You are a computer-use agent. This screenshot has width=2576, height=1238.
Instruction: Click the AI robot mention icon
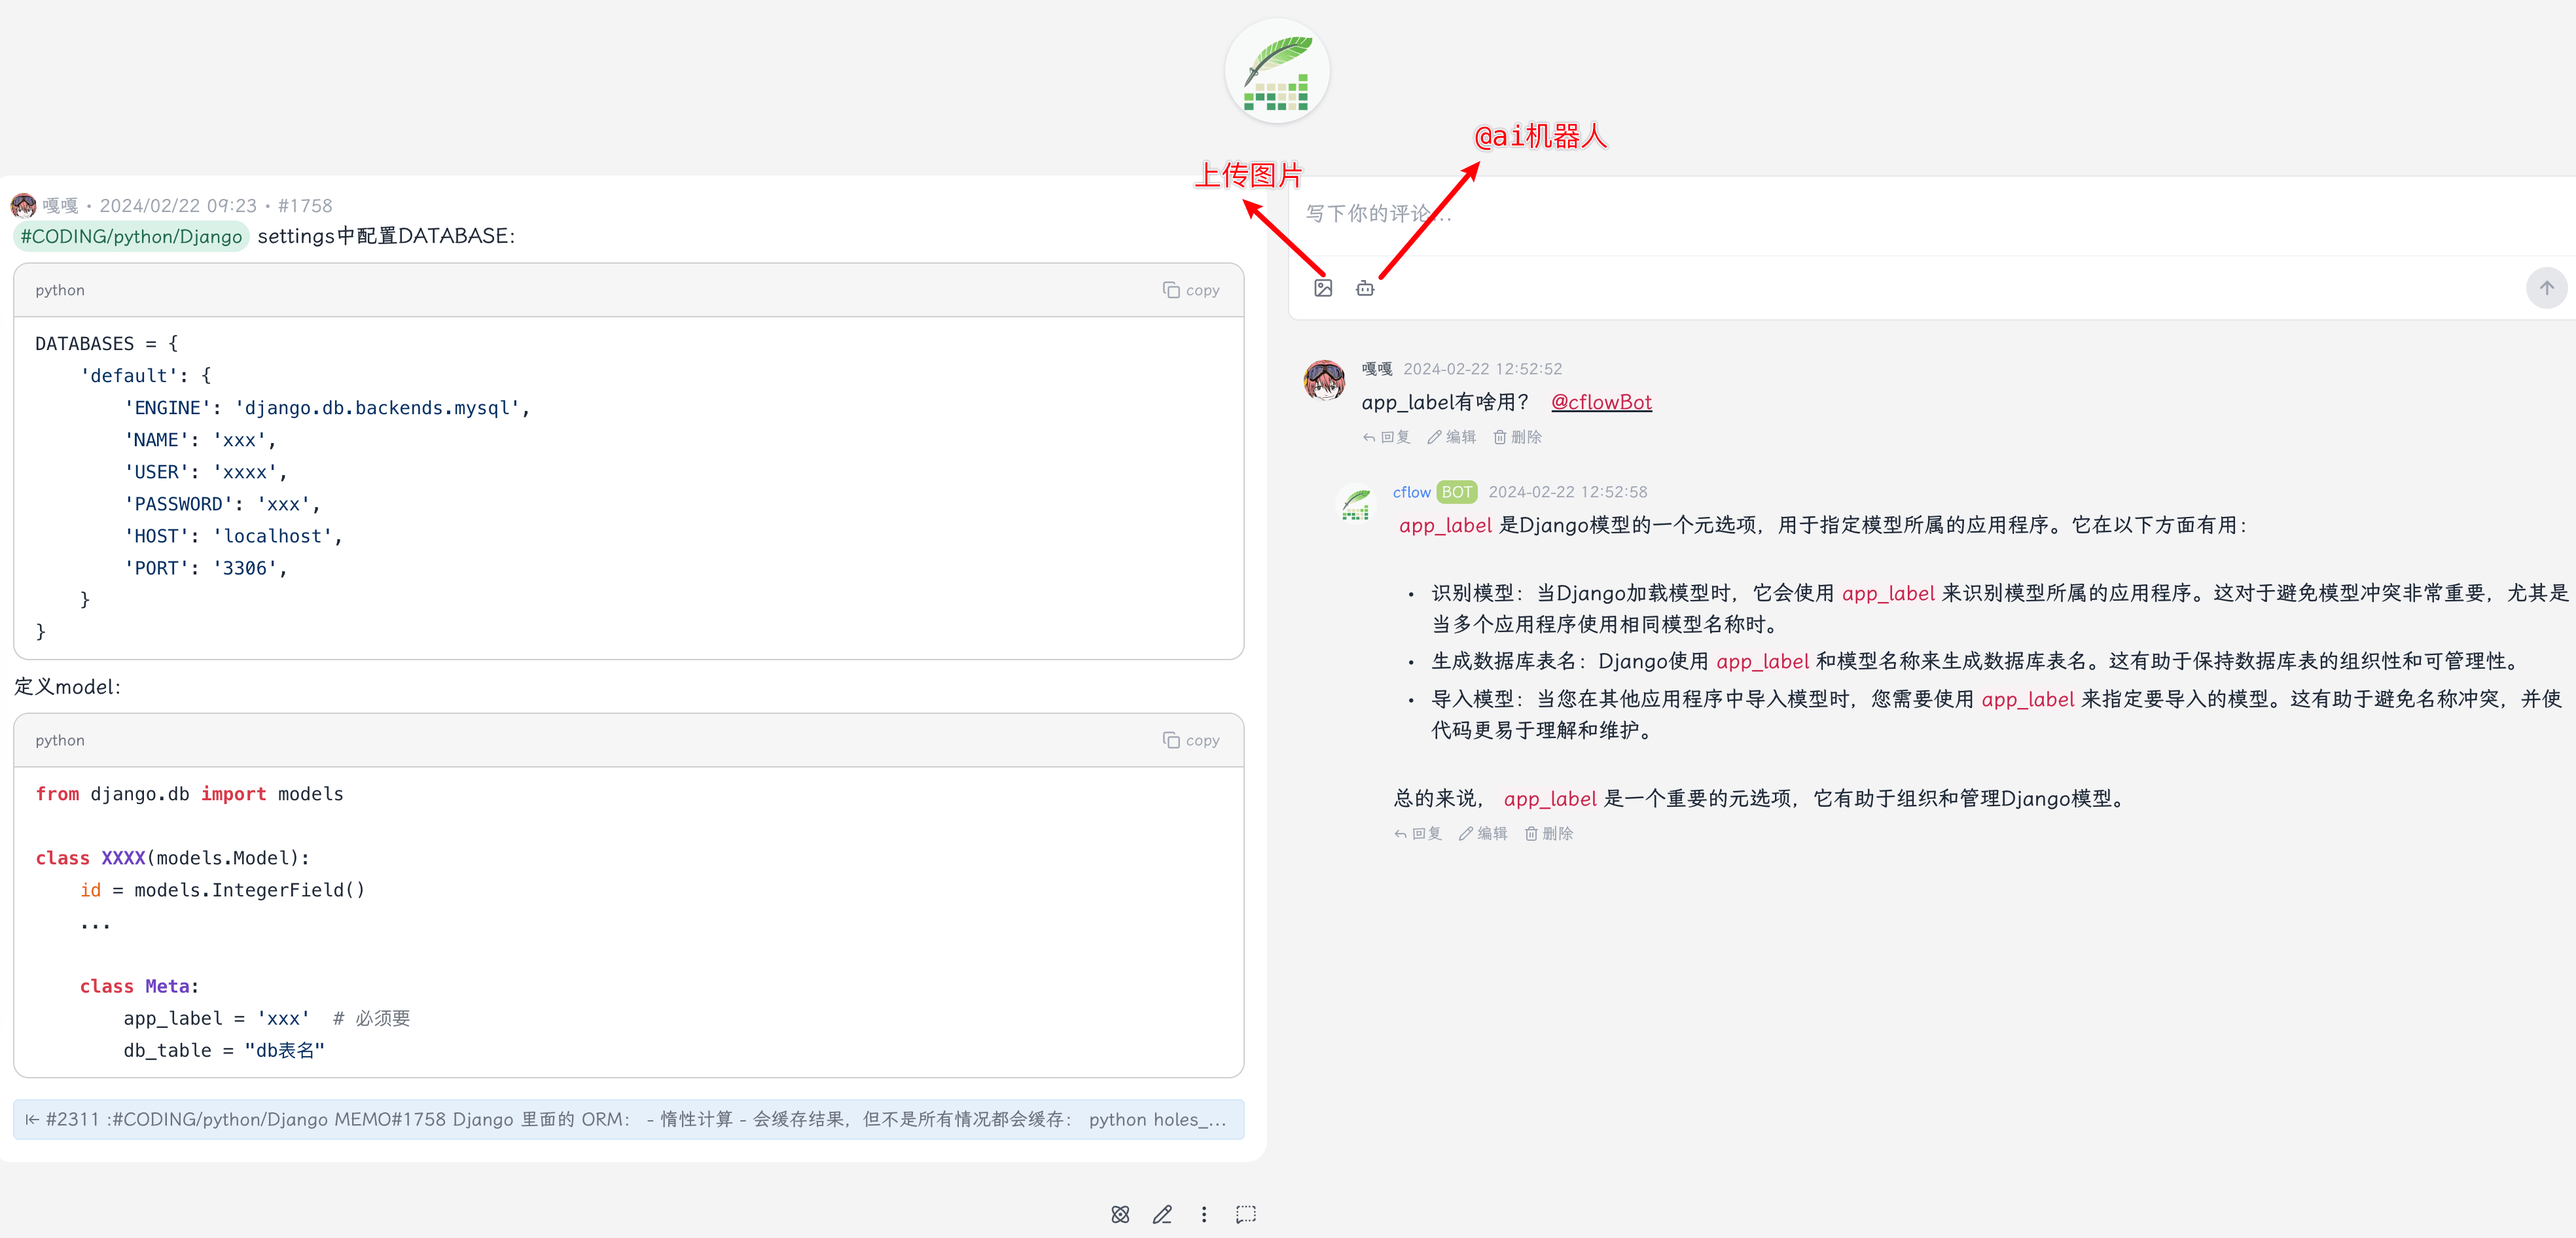(1365, 288)
